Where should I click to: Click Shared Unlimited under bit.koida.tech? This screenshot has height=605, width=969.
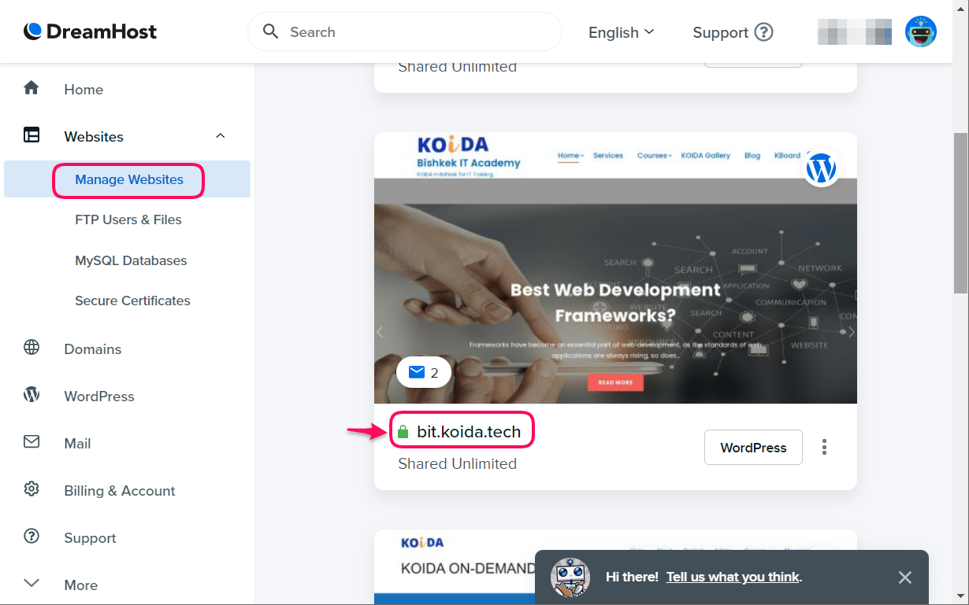point(458,463)
